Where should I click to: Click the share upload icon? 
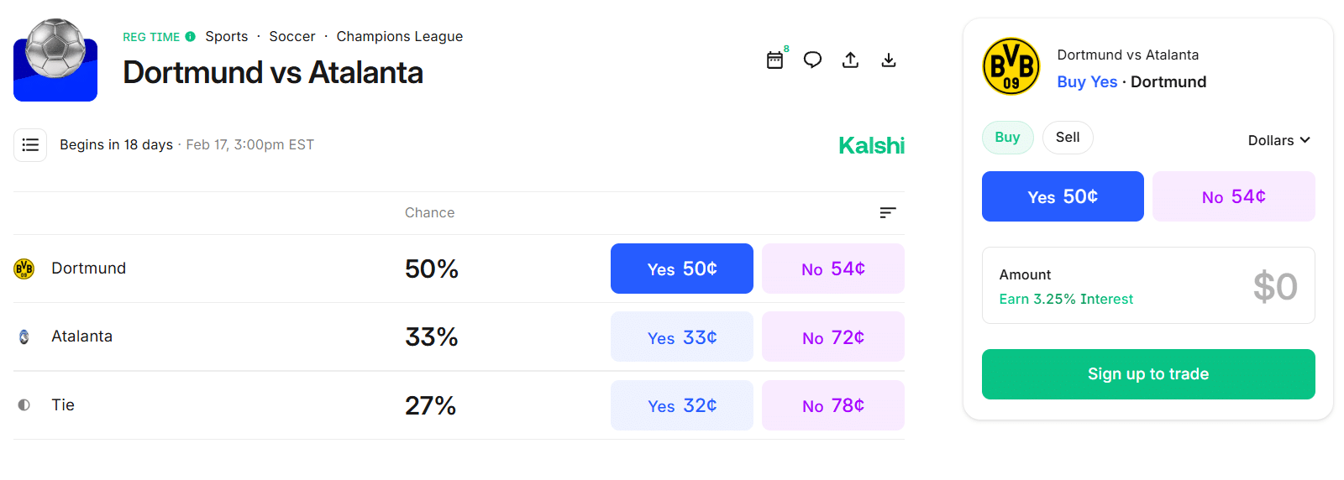850,60
